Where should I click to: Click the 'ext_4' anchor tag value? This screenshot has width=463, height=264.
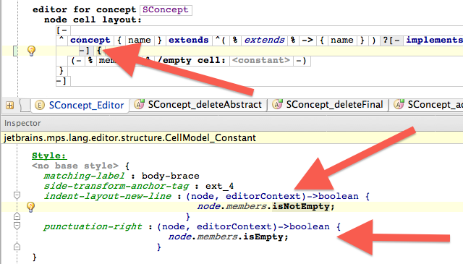point(219,187)
